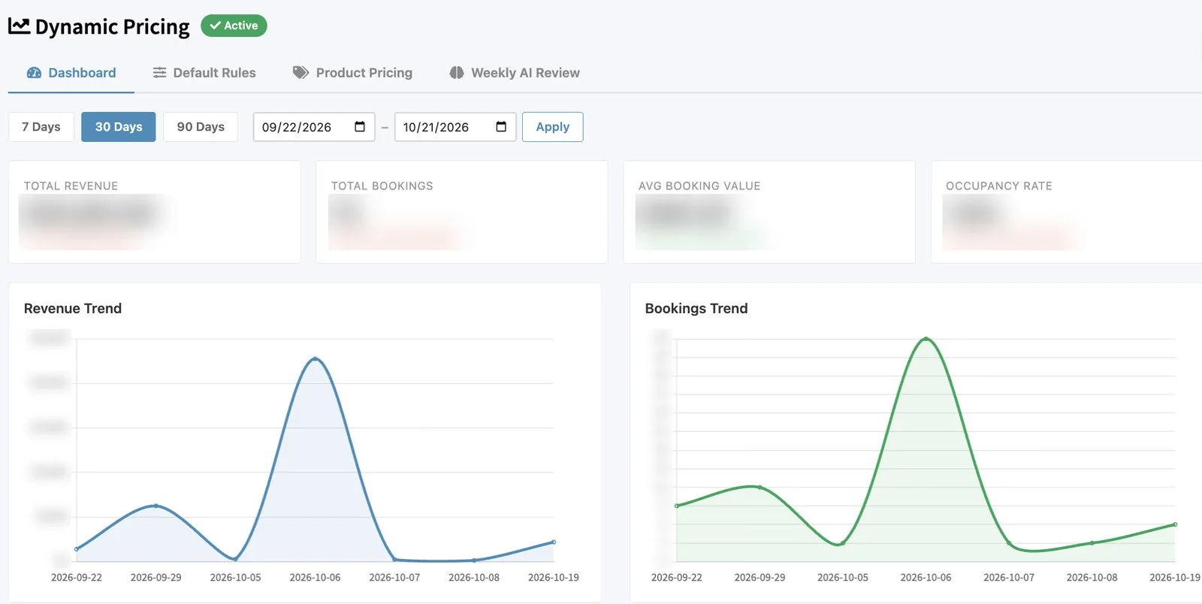Select the 90 Days range

coord(201,127)
